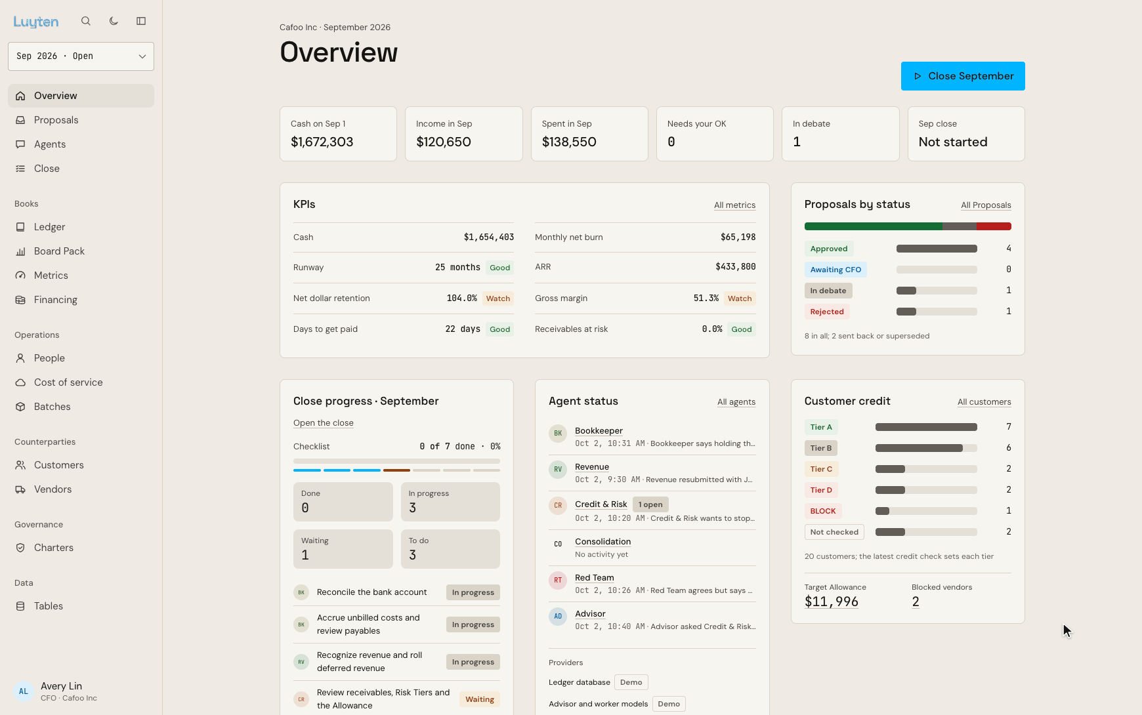Click the Tier A customer credit bar

(926, 427)
